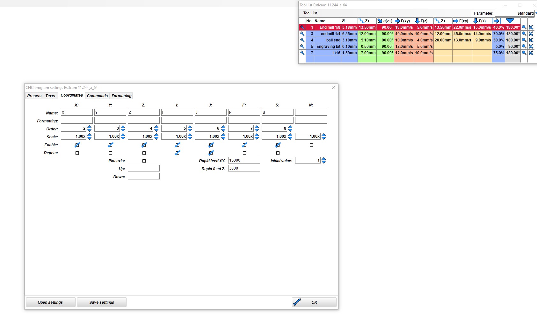Click Order stepper arrows for Z
The width and height of the screenshot is (537, 327).
[x=156, y=128]
